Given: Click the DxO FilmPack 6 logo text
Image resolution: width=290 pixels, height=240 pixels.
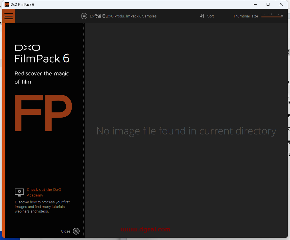Looking at the screenshot, I should pyautogui.click(x=42, y=54).
